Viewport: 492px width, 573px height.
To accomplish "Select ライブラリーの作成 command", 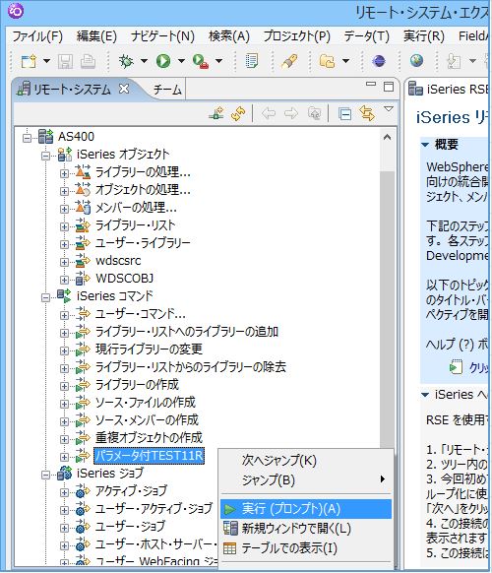I will [x=137, y=385].
